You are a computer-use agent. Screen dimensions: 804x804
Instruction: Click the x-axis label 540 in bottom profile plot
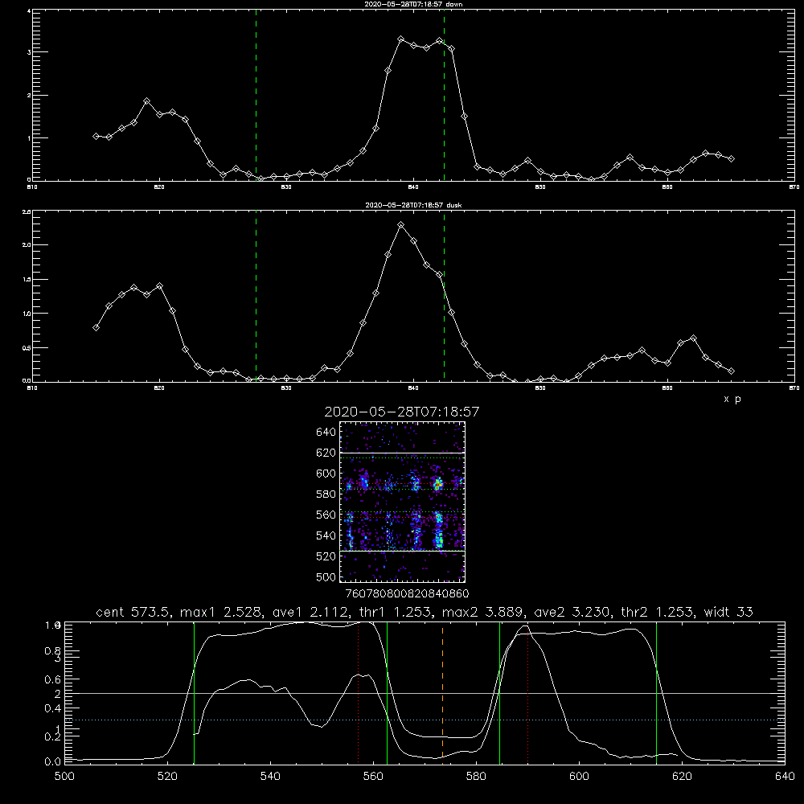[270, 777]
